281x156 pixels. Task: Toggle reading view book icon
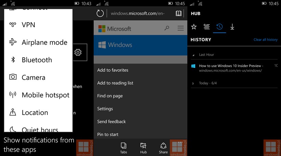pos(178,13)
